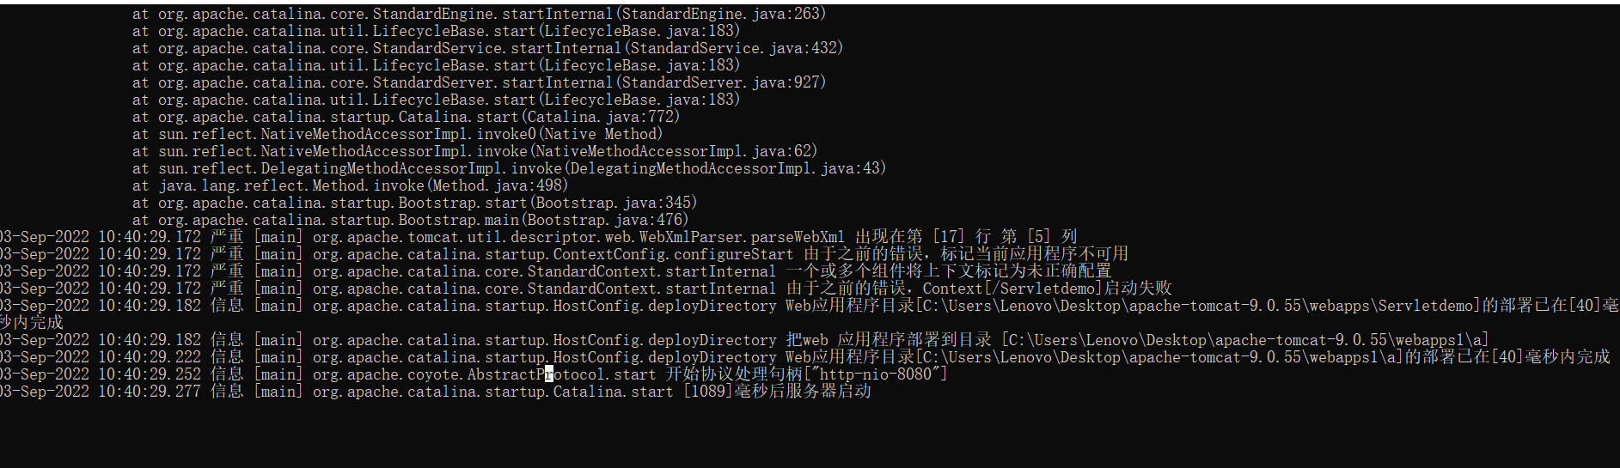The width and height of the screenshot is (1620, 468).
Task: Click the Context[/Servletdemo] startup failure message
Action: coord(979,289)
